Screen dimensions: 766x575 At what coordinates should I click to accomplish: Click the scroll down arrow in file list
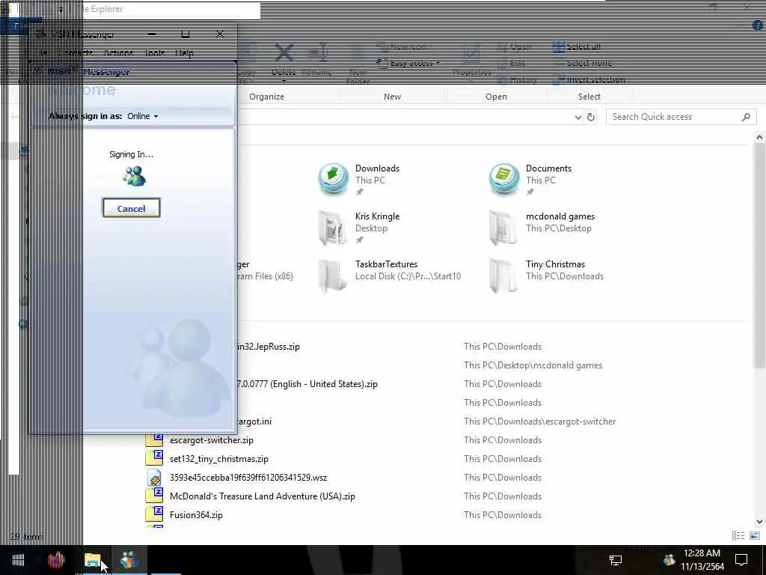click(759, 522)
